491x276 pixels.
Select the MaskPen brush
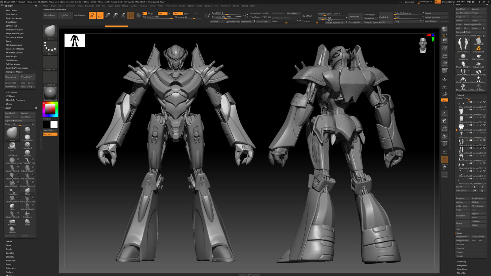click(12, 145)
